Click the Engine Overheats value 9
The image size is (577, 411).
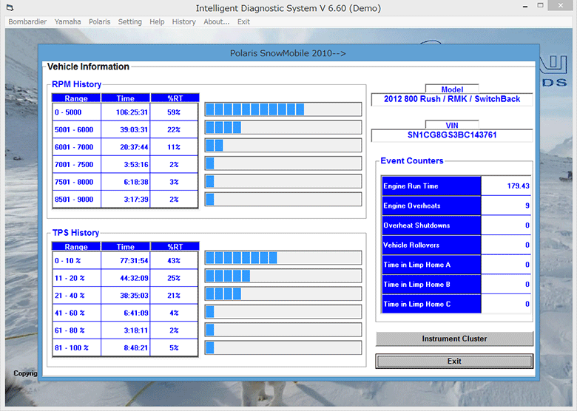(506, 205)
